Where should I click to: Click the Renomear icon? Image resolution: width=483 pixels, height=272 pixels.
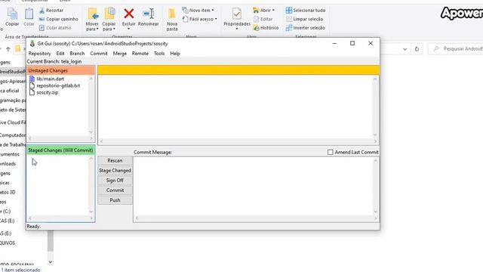pos(149,14)
